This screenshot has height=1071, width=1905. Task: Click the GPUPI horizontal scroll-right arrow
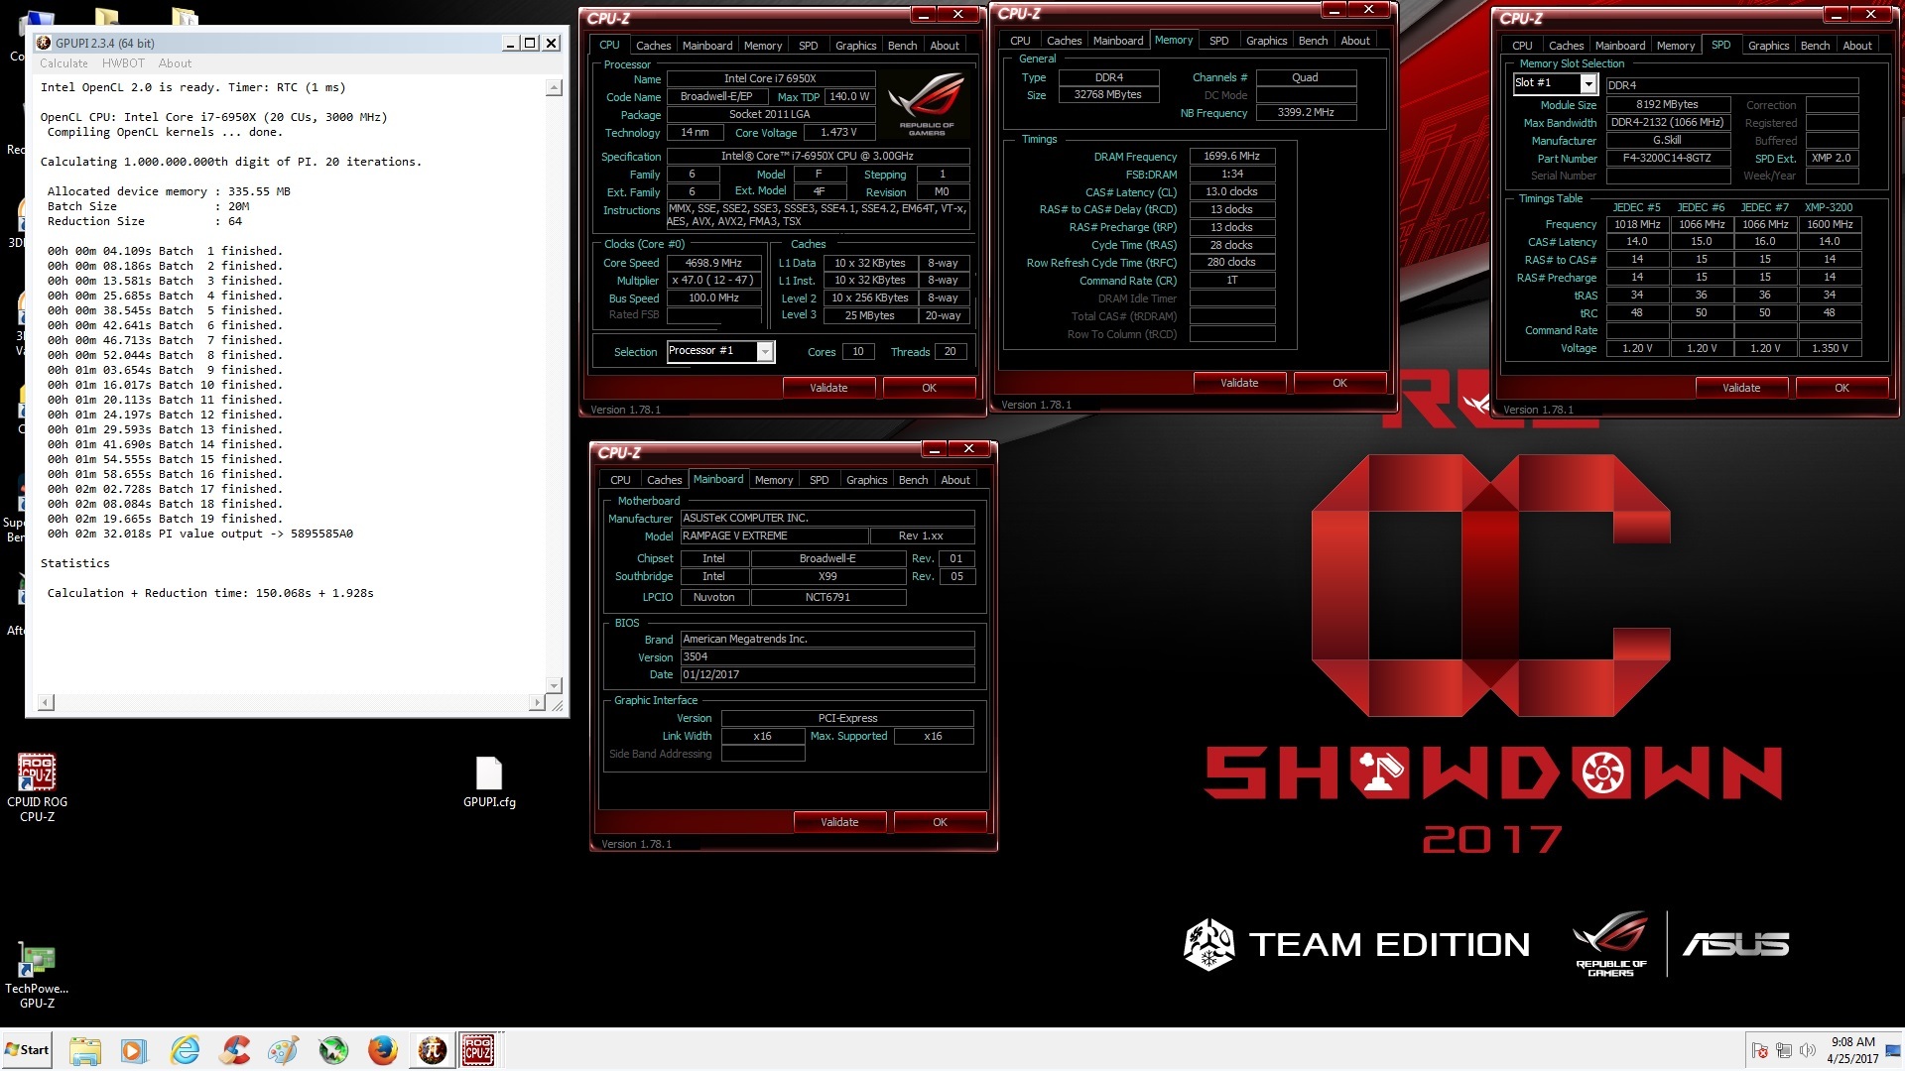point(537,702)
